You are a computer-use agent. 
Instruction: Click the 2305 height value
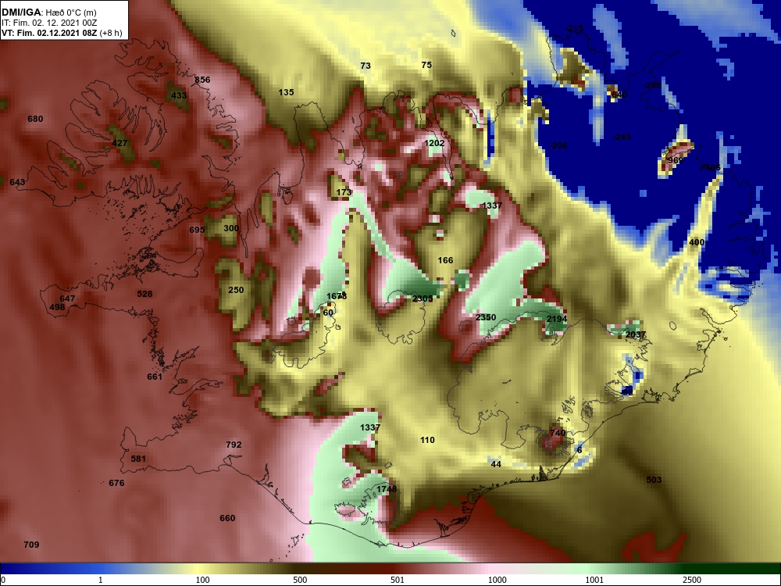pyautogui.click(x=423, y=299)
